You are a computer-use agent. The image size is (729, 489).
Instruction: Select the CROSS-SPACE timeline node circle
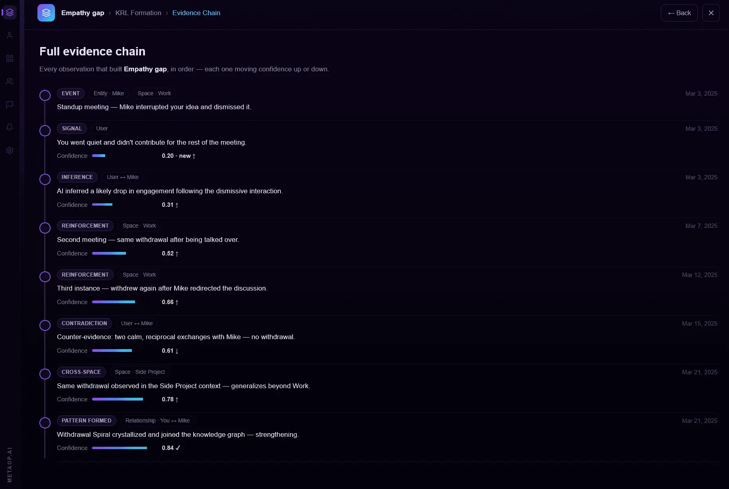(45, 374)
